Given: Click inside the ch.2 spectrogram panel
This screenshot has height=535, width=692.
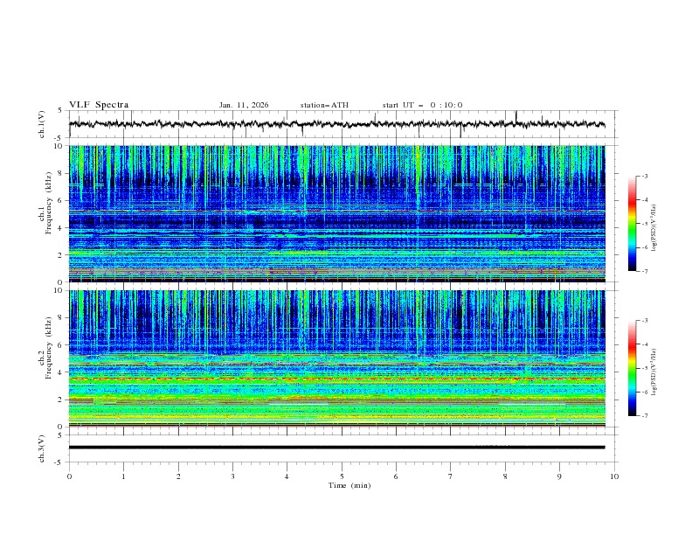Looking at the screenshot, I should pyautogui.click(x=337, y=358).
